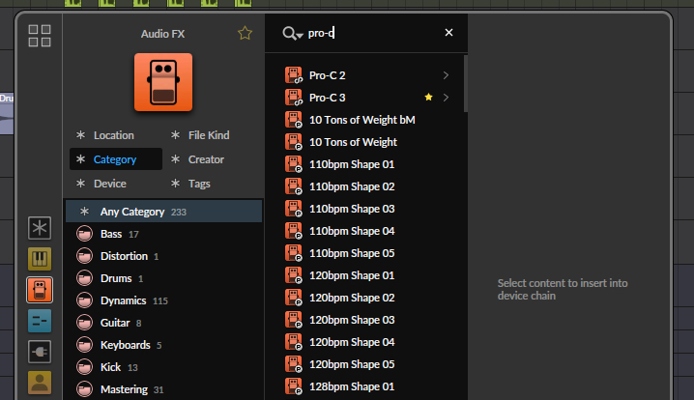Click the grid view icon at top-left

[x=40, y=37]
